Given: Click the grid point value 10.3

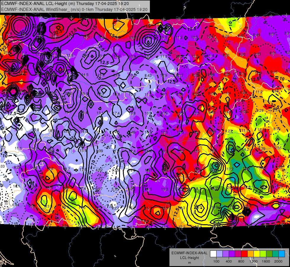Looking at the screenshot, I should (148, 132).
